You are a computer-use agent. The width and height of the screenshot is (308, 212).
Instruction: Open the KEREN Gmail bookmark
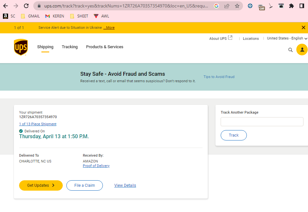(x=55, y=16)
